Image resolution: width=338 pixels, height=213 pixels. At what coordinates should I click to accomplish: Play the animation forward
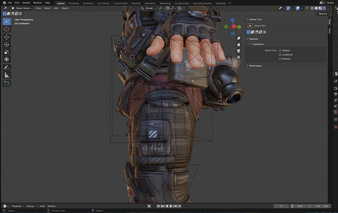tap(171, 206)
